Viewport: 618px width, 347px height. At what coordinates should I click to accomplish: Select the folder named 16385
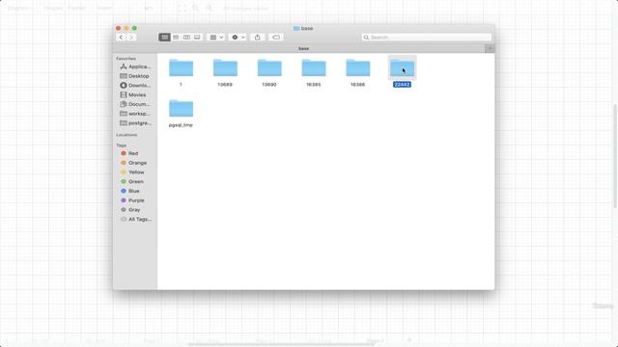(314, 68)
